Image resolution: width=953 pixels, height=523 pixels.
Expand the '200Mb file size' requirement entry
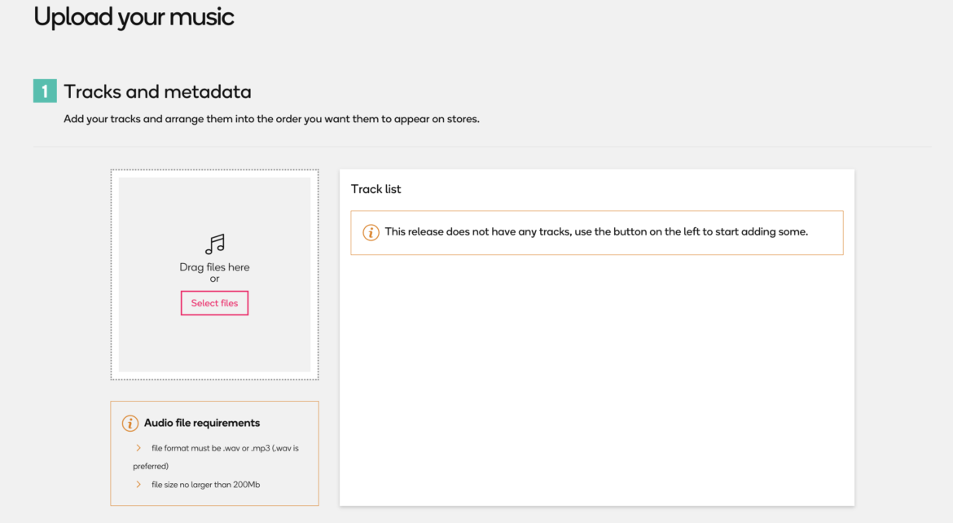(x=206, y=484)
